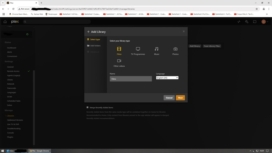
Task: Go back in Chrome
Action: pyautogui.click(x=3, y=9)
